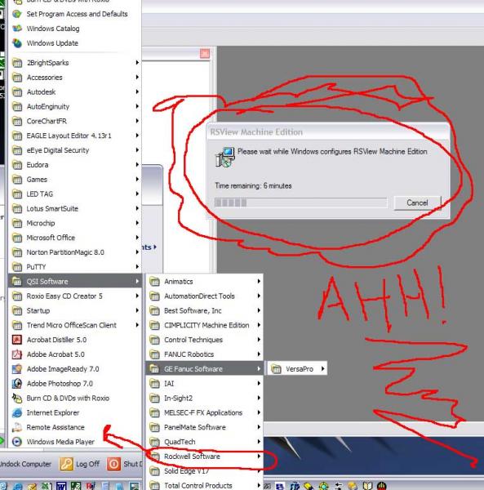Click the PuTTY folder icon
This screenshot has height=490, width=484.
pyautogui.click(x=17, y=267)
